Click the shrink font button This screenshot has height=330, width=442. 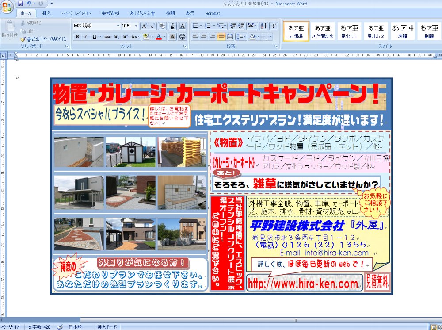[x=152, y=26]
